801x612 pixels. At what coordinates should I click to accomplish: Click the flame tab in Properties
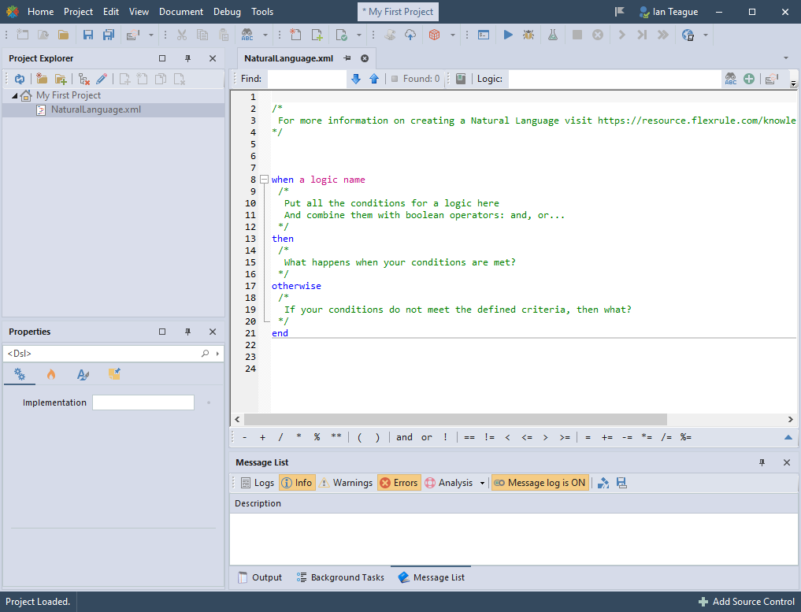tap(51, 374)
